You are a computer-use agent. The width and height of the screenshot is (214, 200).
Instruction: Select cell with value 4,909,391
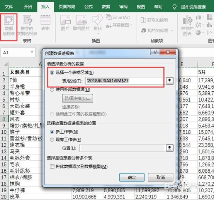click(119, 197)
